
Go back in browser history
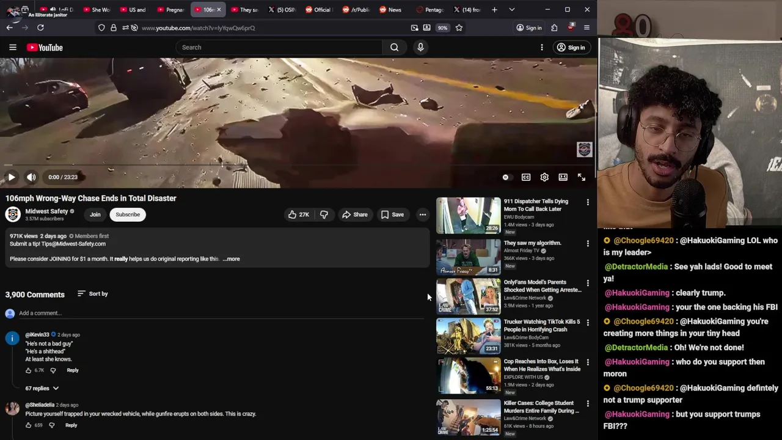[9, 28]
